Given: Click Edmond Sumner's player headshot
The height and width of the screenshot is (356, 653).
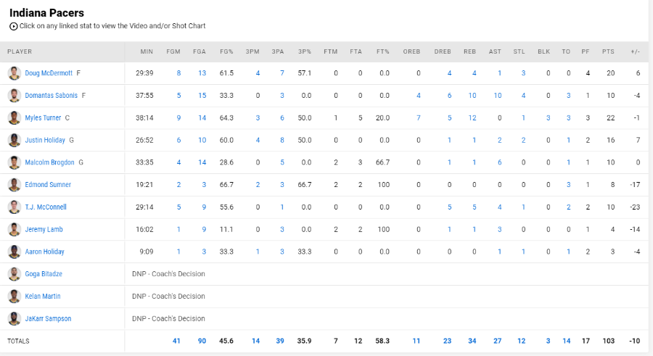Looking at the screenshot, I should (15, 185).
